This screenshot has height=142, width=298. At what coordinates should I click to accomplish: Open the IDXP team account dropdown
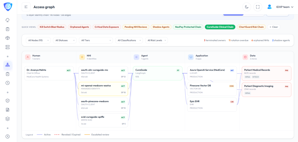click(x=285, y=7)
